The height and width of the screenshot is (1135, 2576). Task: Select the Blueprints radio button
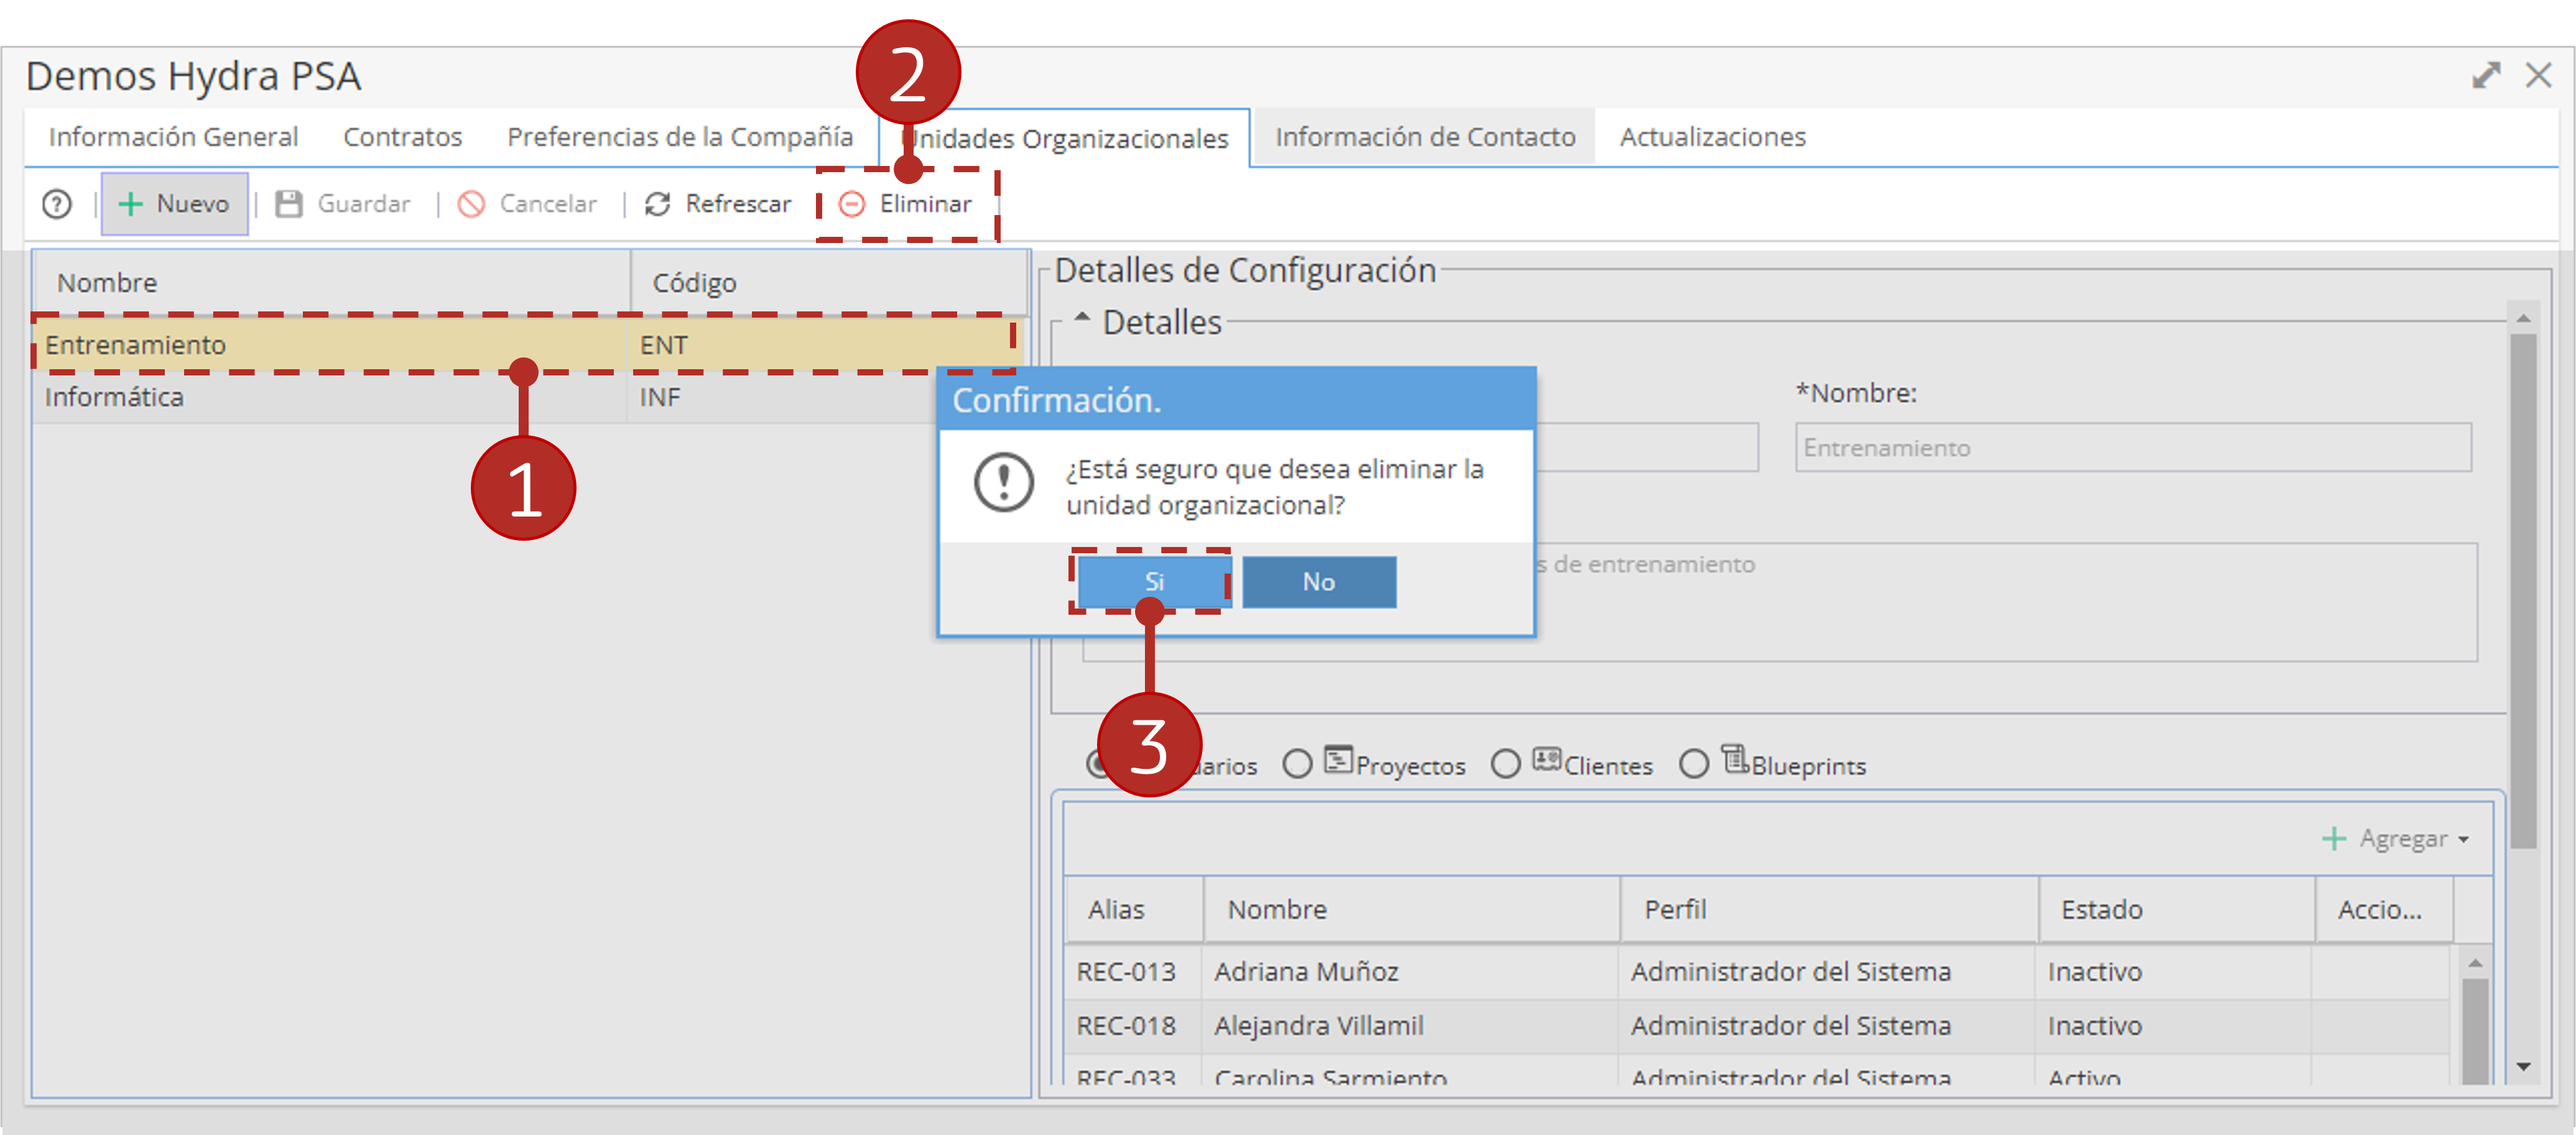1693,765
